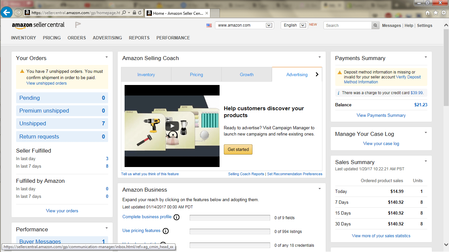Click the browser refresh icon
449x252 pixels.
(140, 13)
